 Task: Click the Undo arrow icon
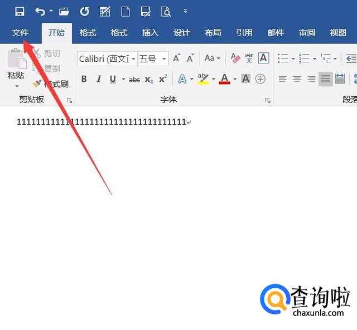point(40,11)
